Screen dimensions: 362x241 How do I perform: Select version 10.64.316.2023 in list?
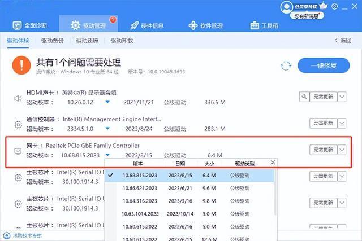(189, 201)
